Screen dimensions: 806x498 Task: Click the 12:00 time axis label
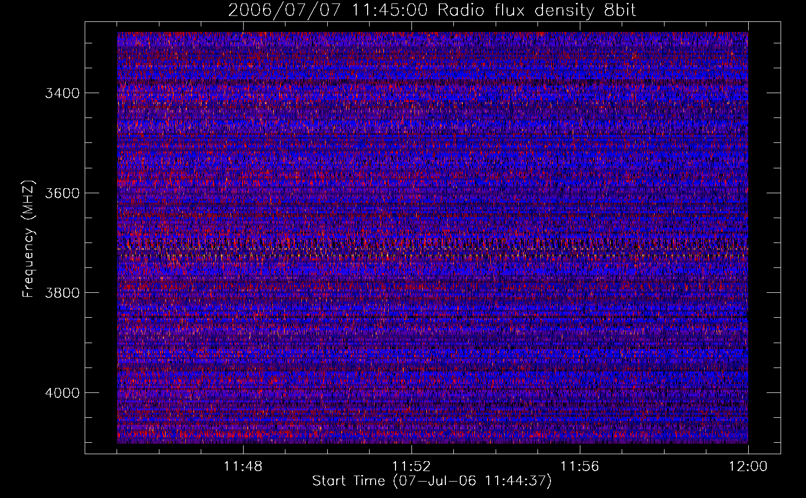click(x=748, y=467)
